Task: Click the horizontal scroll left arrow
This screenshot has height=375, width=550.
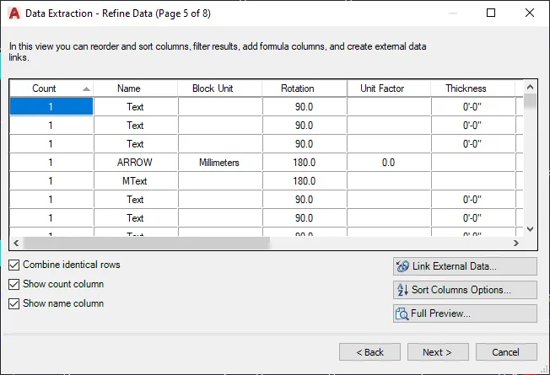Action: point(16,243)
